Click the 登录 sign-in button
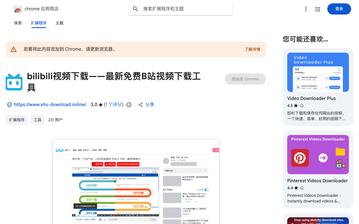 [339, 9]
